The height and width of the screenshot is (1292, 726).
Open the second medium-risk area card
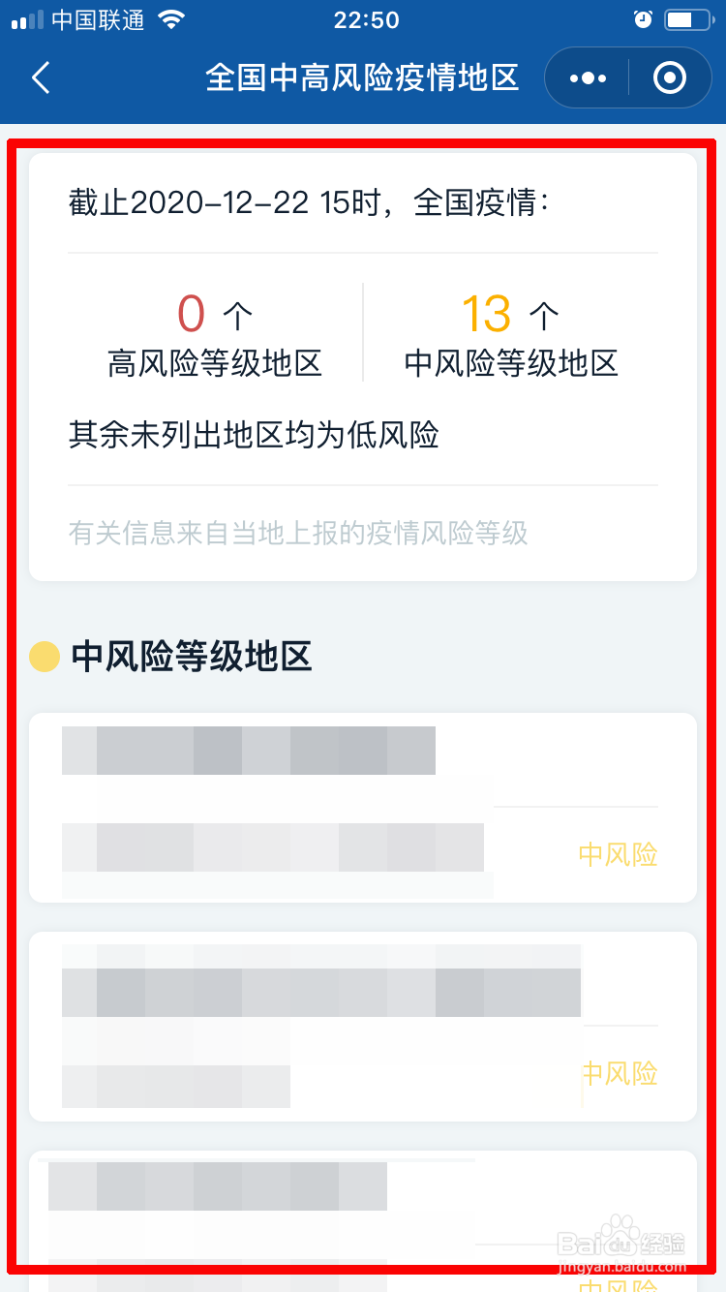363,1027
